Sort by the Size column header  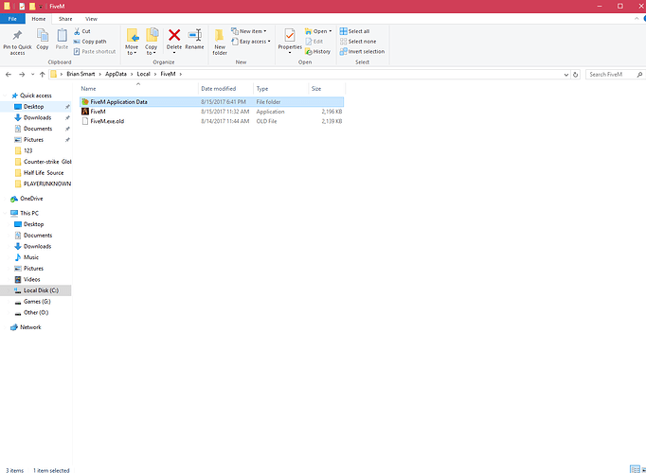click(327, 88)
